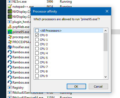Select the Registry process icon
The width and height of the screenshot is (120, 98).
(10, 88)
